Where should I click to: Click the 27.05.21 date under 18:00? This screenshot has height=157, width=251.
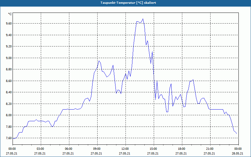181,153
